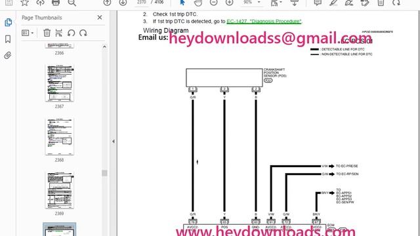Click the Page Thumbnails panel title
This screenshot has height=236, width=420.
pos(42,18)
